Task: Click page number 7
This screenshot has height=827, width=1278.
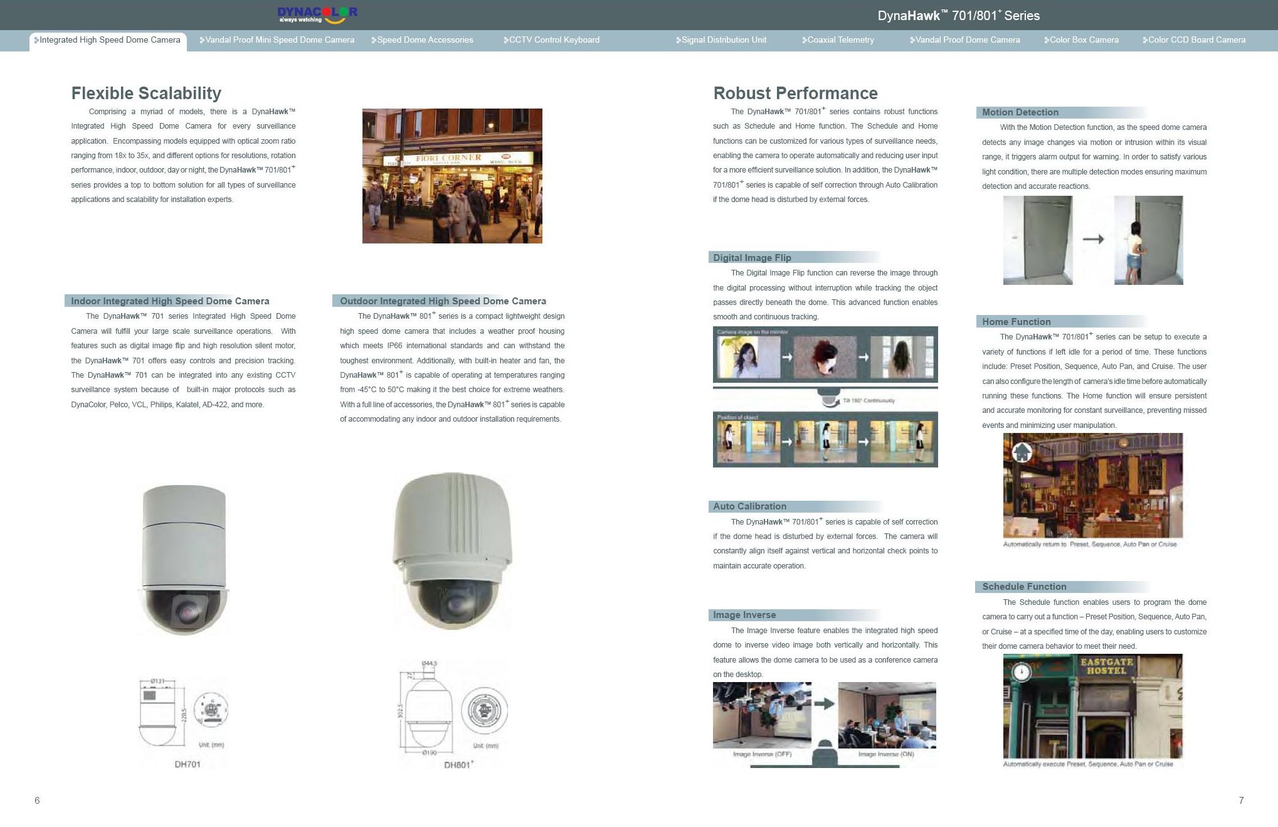Action: [x=1241, y=800]
